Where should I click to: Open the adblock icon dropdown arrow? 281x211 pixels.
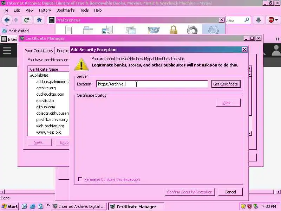277,20
